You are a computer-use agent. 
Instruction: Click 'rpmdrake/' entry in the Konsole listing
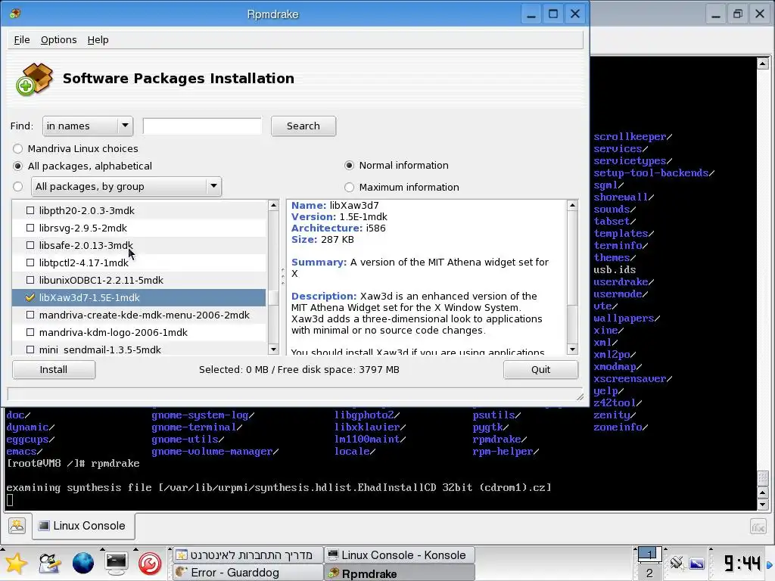pyautogui.click(x=500, y=440)
